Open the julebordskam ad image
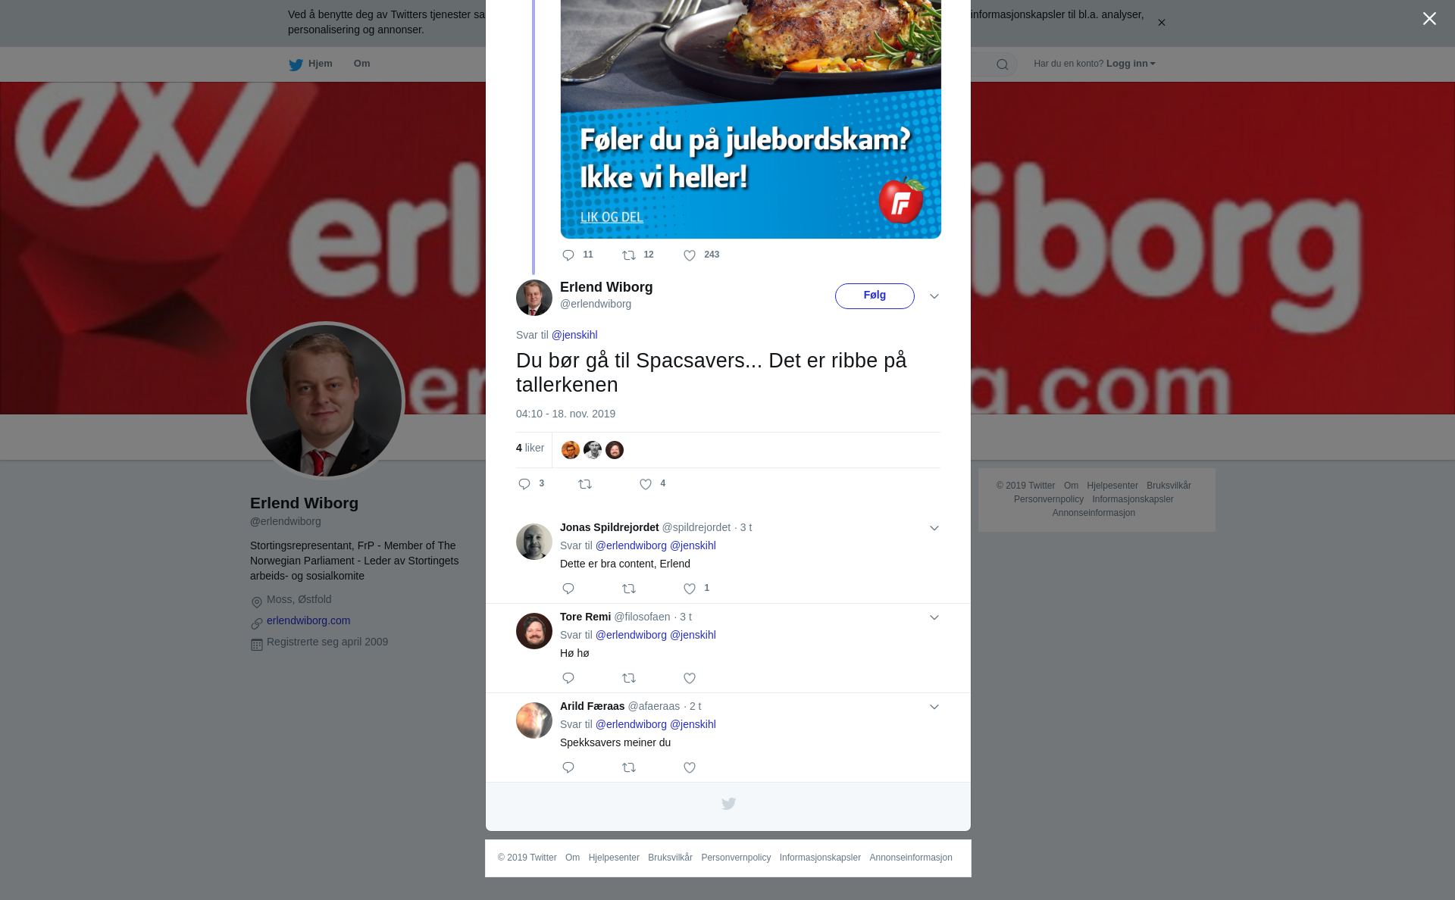Screen dimensions: 1455x900 pos(751,119)
